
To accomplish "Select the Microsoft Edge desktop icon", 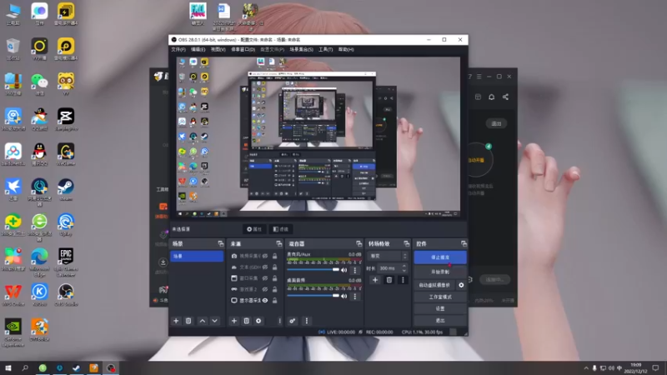I will [39, 262].
